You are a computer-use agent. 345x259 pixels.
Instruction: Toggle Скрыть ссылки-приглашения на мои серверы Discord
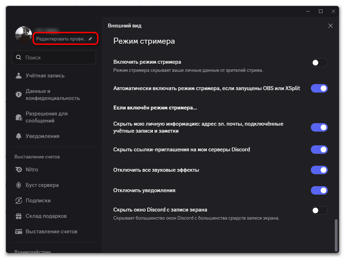[319, 150]
